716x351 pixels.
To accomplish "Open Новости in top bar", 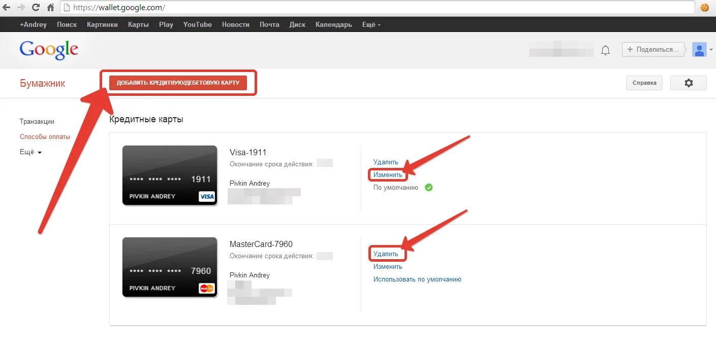I will pyautogui.click(x=236, y=24).
